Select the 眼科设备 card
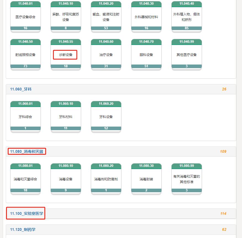This screenshot has height=238, width=242. (x=146, y=55)
